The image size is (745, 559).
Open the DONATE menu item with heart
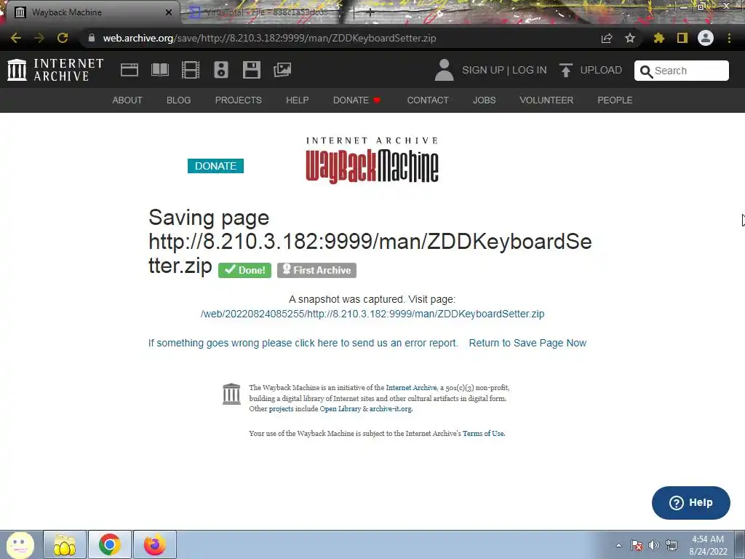tap(356, 100)
